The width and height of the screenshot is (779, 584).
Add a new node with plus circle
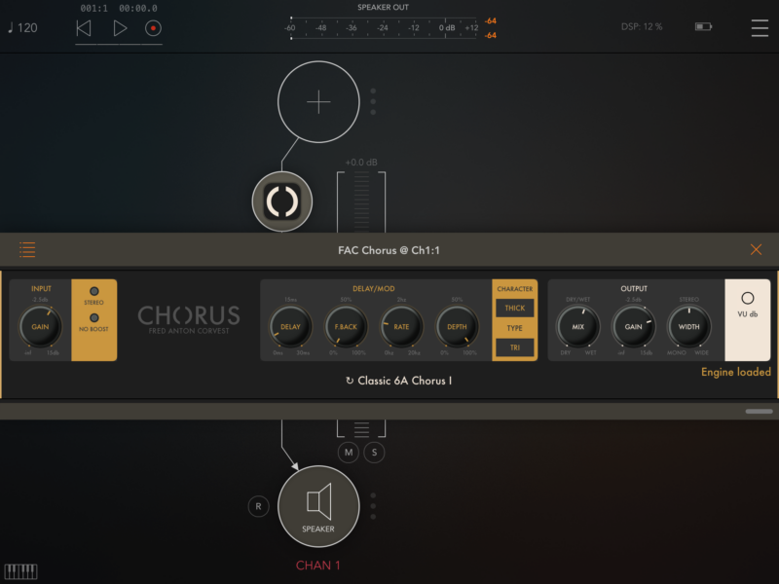318,102
